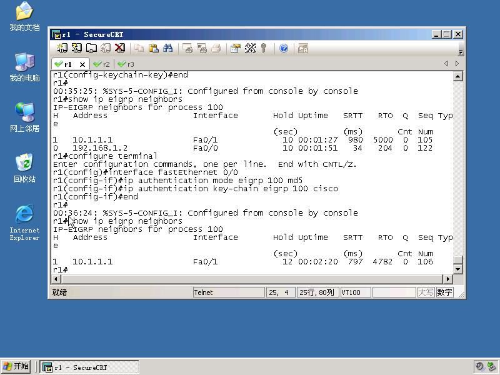
Task: Click the SecureCRT window system menu icon
Action: 56,34
